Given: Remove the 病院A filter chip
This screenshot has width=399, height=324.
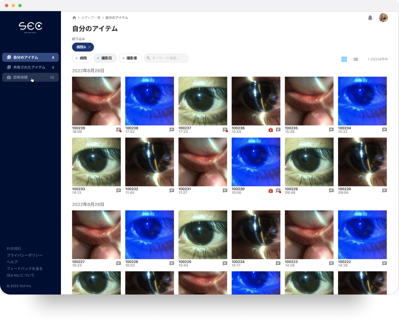Looking at the screenshot, I should 89,47.
